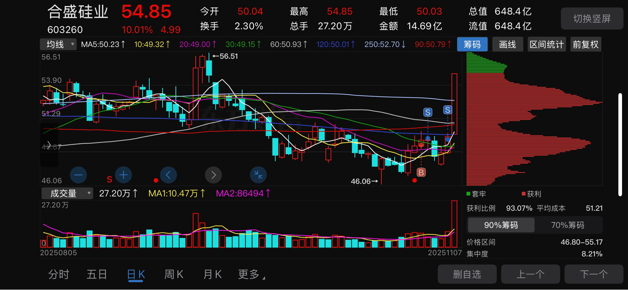Click the magenta 20:49.00 moving average label

click(x=198, y=44)
